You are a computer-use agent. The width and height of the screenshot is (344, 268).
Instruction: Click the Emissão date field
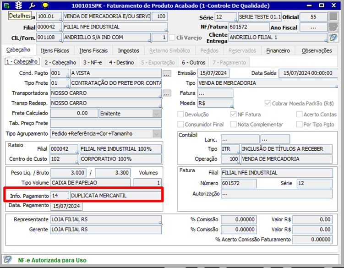click(x=213, y=73)
